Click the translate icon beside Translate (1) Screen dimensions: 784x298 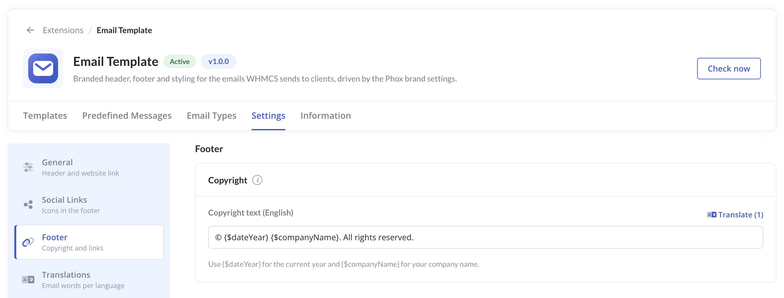(x=712, y=215)
